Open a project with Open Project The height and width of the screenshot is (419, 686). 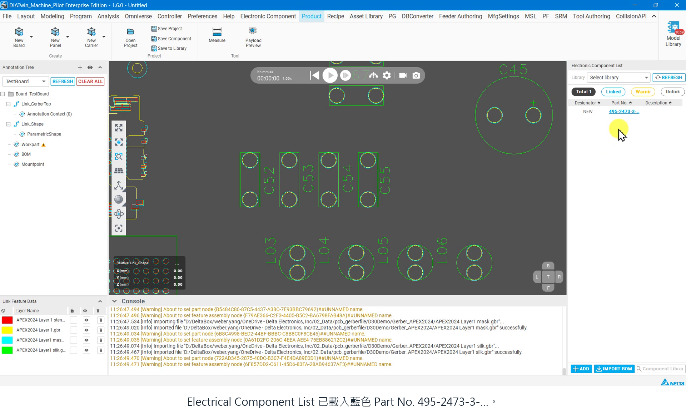click(130, 38)
